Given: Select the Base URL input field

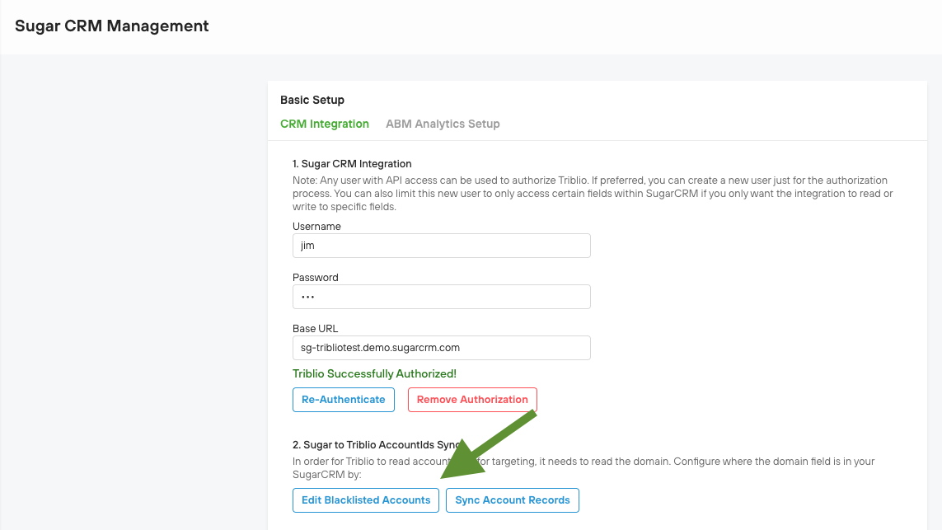Looking at the screenshot, I should coord(442,348).
